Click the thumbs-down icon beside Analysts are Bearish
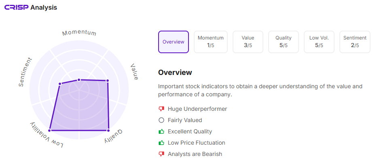This screenshot has height=164, width=377. [161, 154]
